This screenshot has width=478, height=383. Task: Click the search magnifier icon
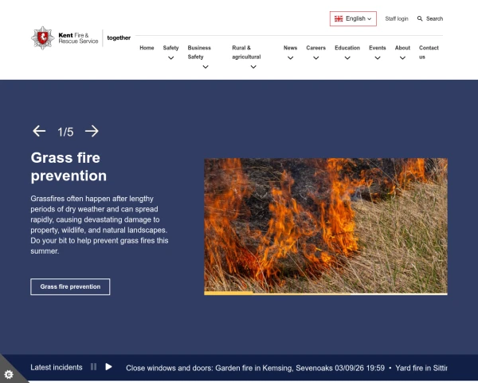[x=420, y=18]
